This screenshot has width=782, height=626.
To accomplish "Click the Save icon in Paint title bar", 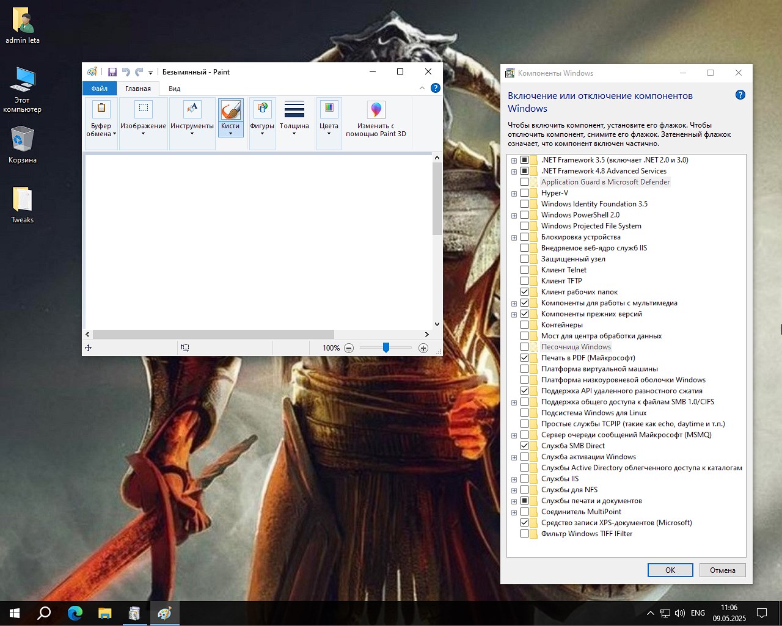I will [112, 72].
